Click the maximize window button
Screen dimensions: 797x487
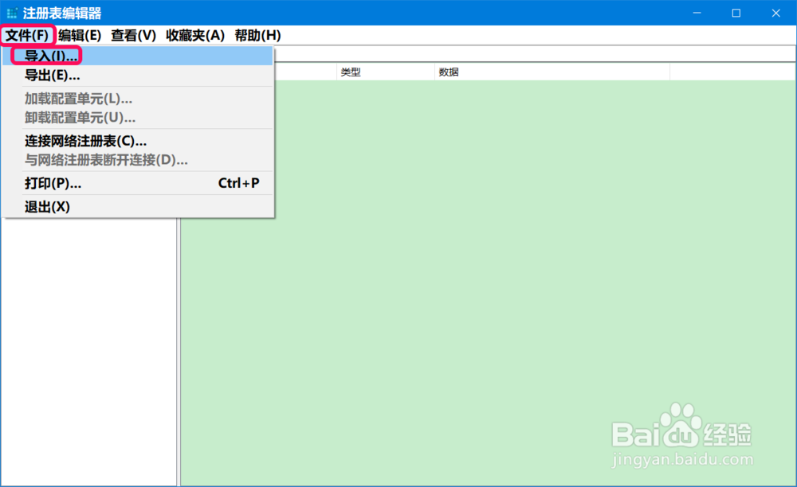point(736,13)
